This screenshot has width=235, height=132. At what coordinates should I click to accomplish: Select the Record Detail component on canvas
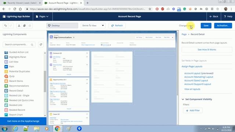[112, 77]
